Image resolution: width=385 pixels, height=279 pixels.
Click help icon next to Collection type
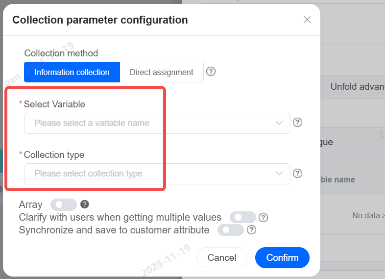pos(297,173)
